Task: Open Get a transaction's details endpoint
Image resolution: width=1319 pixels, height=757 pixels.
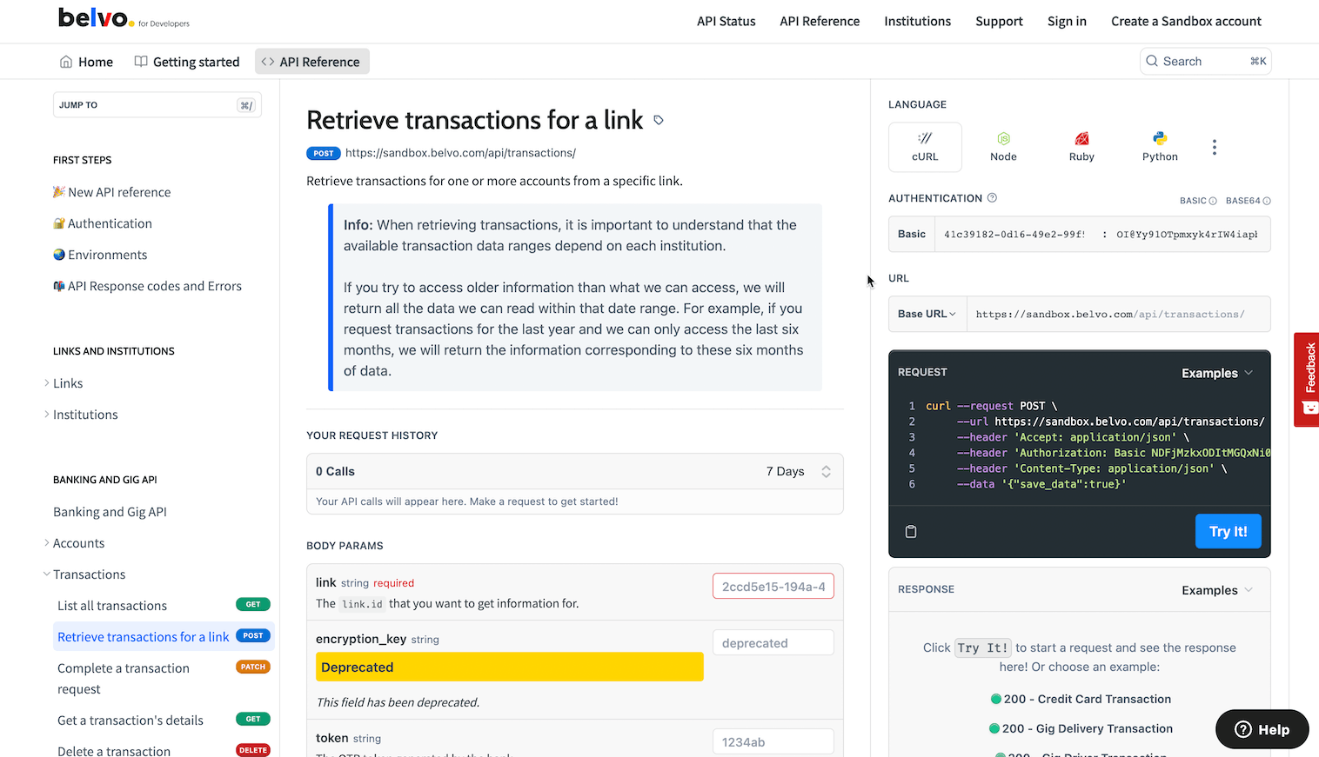Action: (x=164, y=720)
